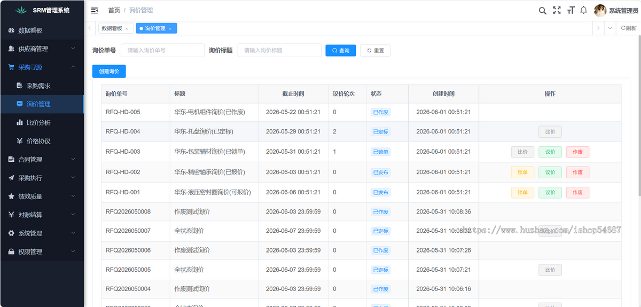Click 比价 for RFQ2026050005

tap(550, 270)
